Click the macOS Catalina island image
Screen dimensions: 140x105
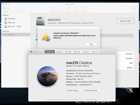point(47,76)
